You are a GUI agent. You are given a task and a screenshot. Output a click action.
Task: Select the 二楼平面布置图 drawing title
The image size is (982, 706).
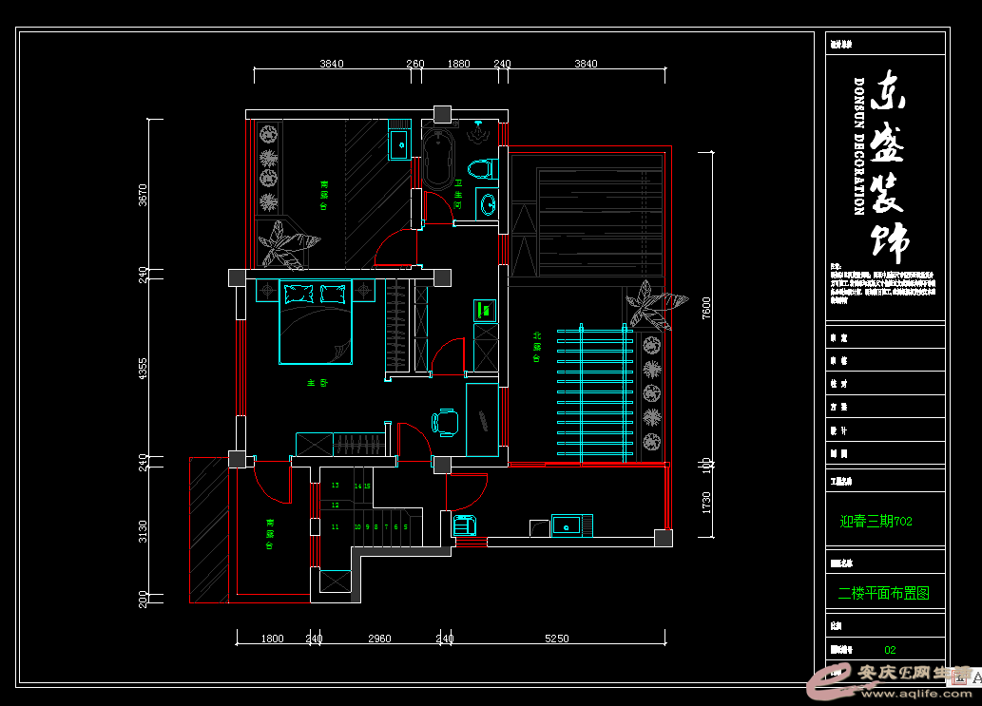(883, 593)
